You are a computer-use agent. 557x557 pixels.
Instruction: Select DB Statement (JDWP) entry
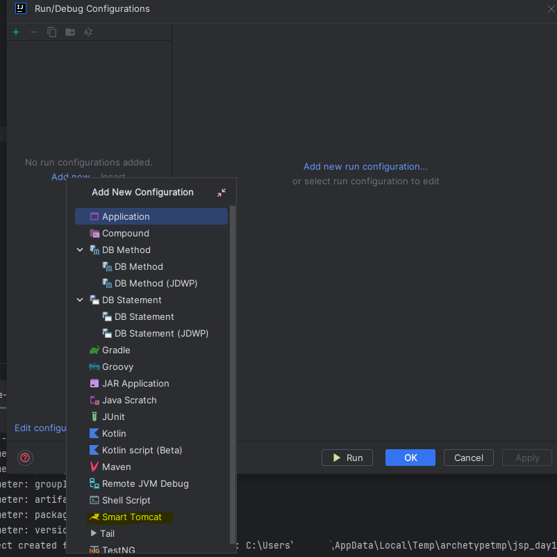(x=151, y=333)
